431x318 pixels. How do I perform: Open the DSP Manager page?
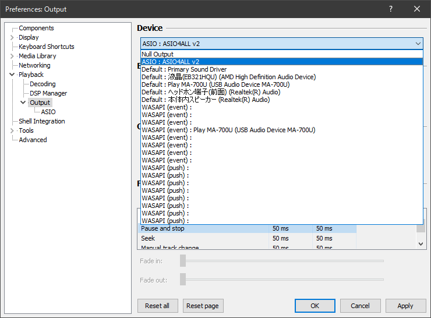coord(48,93)
